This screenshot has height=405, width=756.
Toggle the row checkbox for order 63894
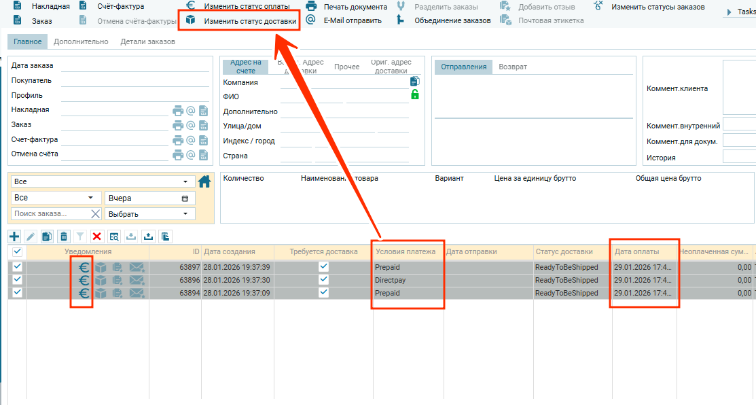tap(17, 293)
